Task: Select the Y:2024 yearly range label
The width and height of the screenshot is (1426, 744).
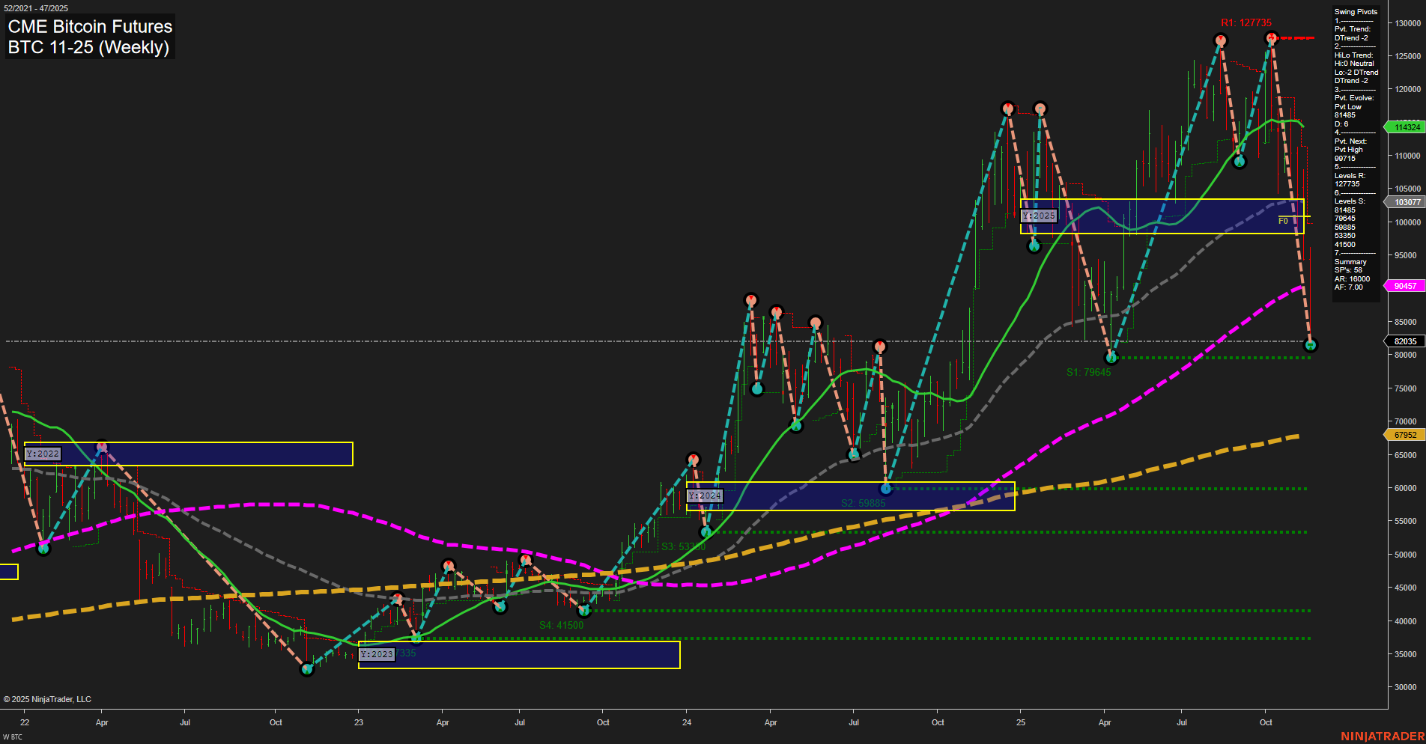Action: 705,496
